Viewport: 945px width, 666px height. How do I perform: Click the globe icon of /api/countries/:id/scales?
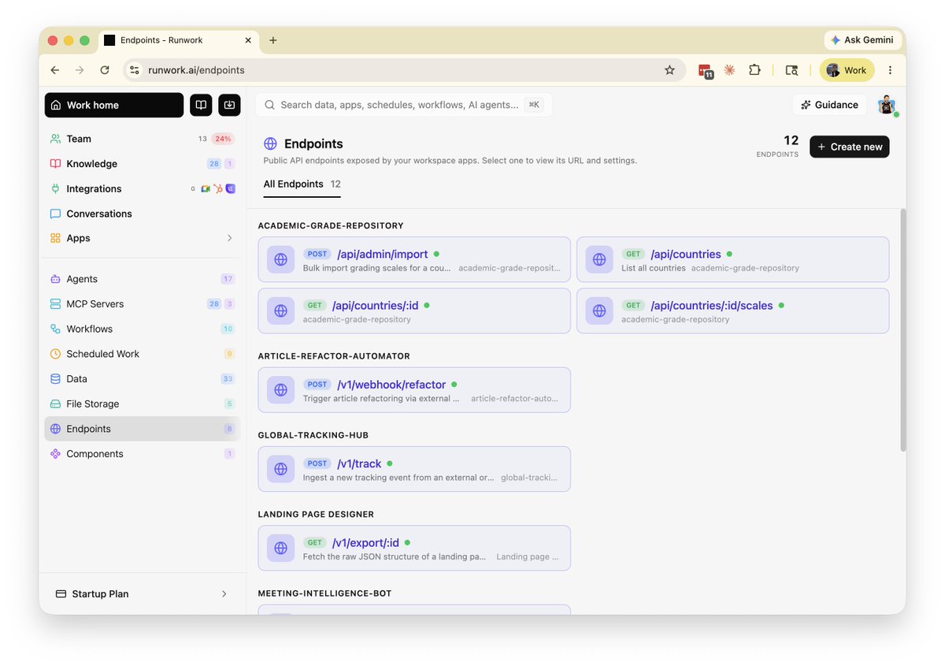pos(599,311)
